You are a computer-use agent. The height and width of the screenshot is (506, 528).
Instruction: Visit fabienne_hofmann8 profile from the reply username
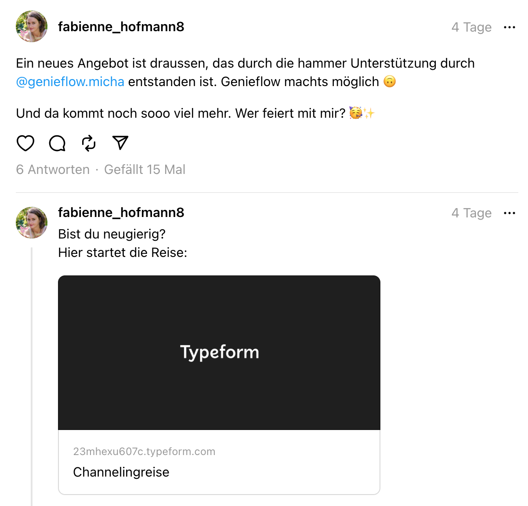coord(121,213)
